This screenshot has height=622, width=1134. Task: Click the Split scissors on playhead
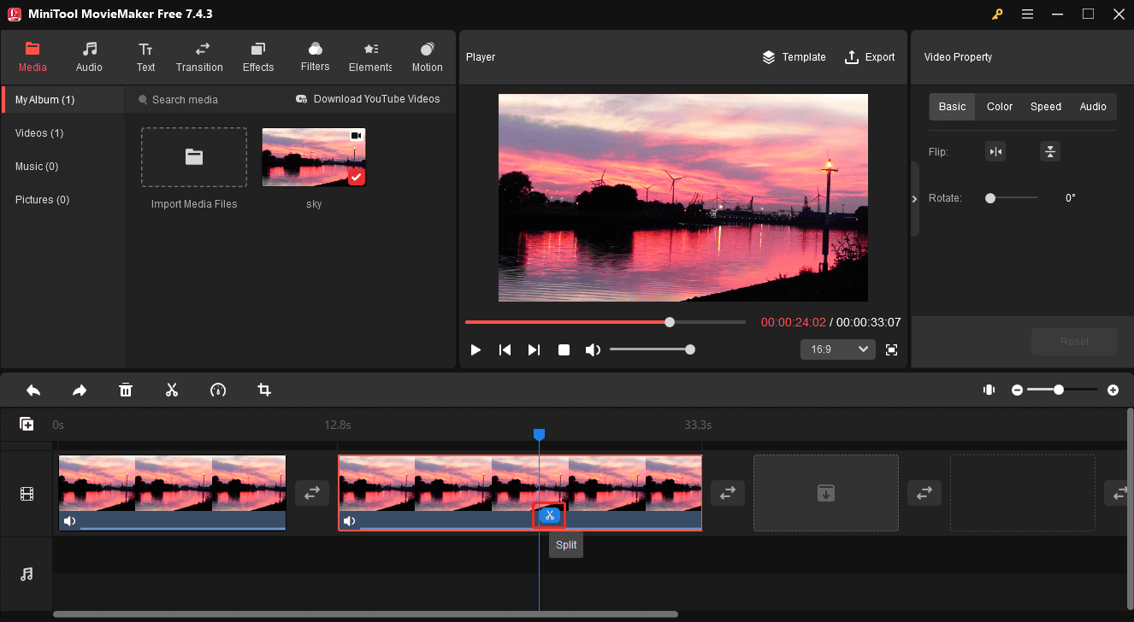(x=549, y=515)
